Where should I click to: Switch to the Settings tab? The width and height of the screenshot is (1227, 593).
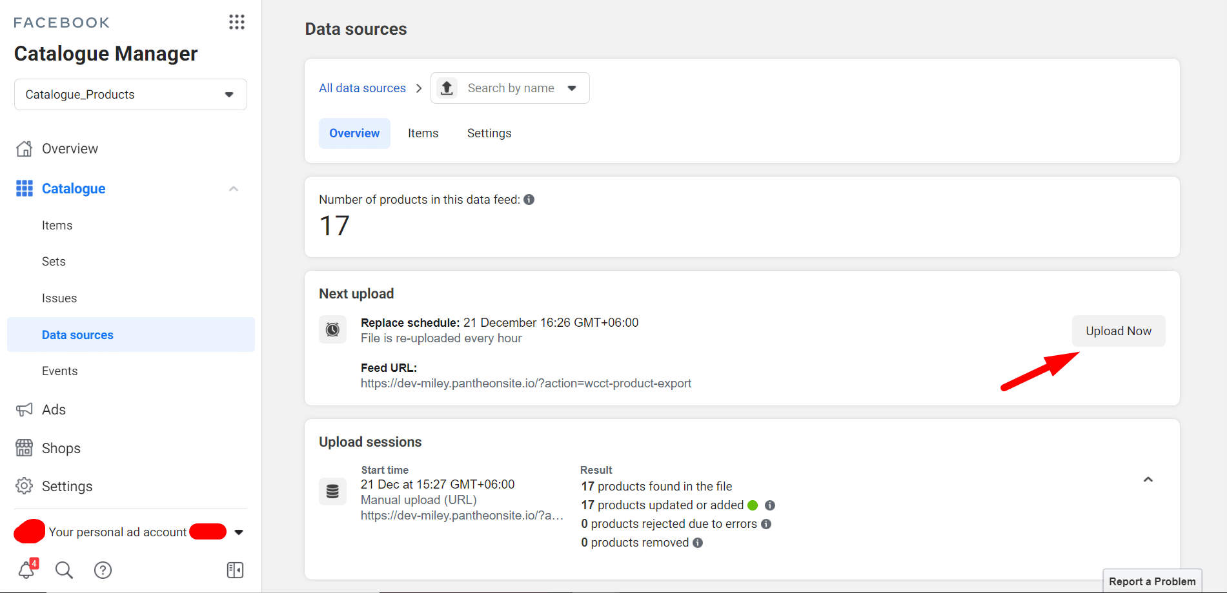489,133
